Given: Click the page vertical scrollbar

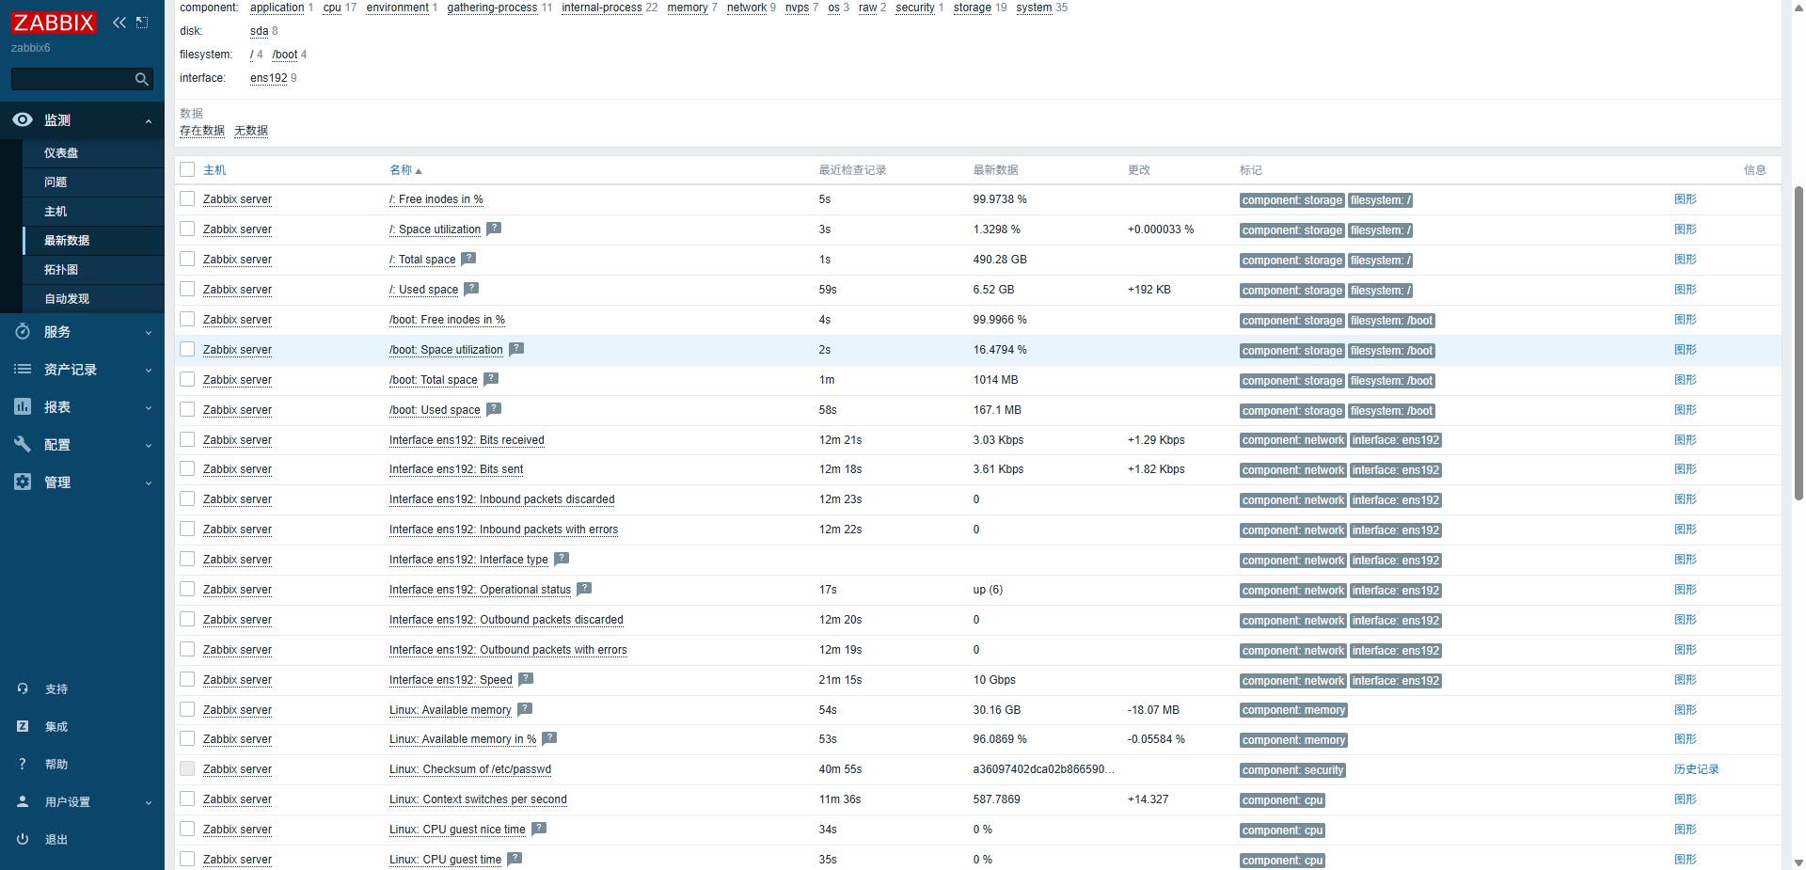Looking at the screenshot, I should pos(1798,343).
